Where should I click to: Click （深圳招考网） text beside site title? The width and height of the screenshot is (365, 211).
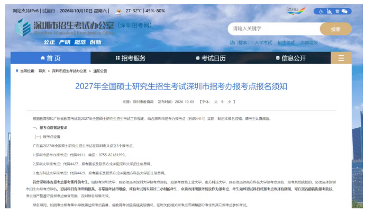tap(135, 25)
